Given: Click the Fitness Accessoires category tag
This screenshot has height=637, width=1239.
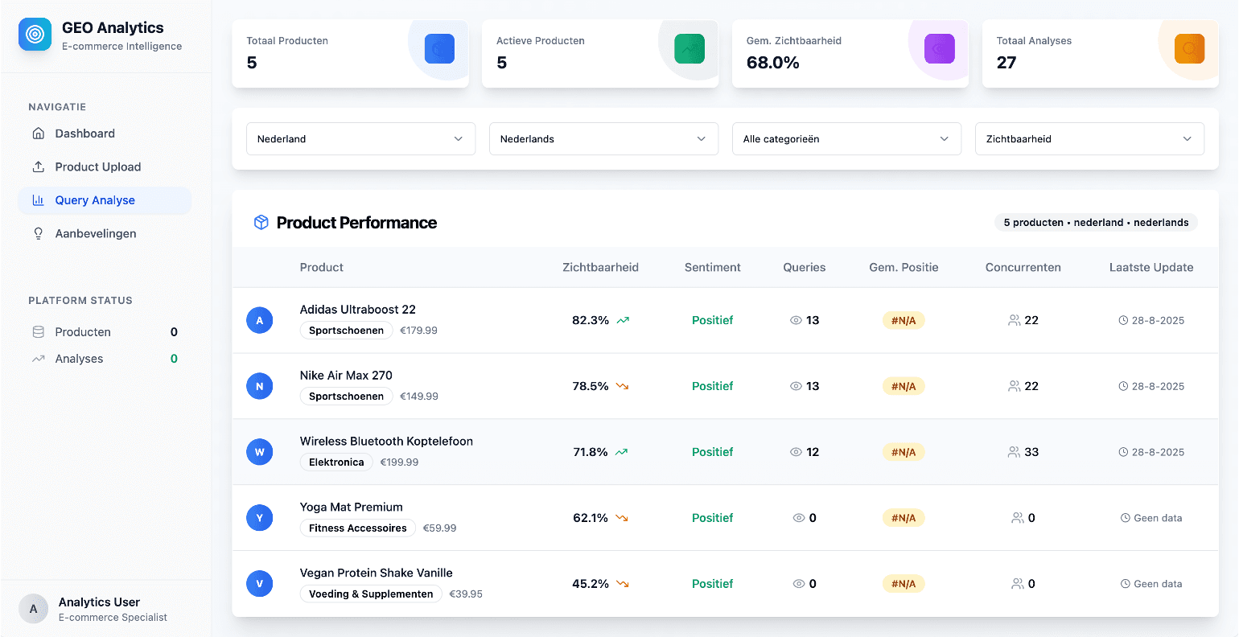Looking at the screenshot, I should tap(357, 528).
